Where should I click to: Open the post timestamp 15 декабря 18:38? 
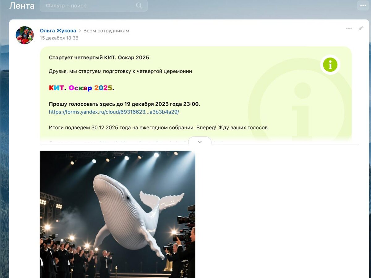pos(59,38)
